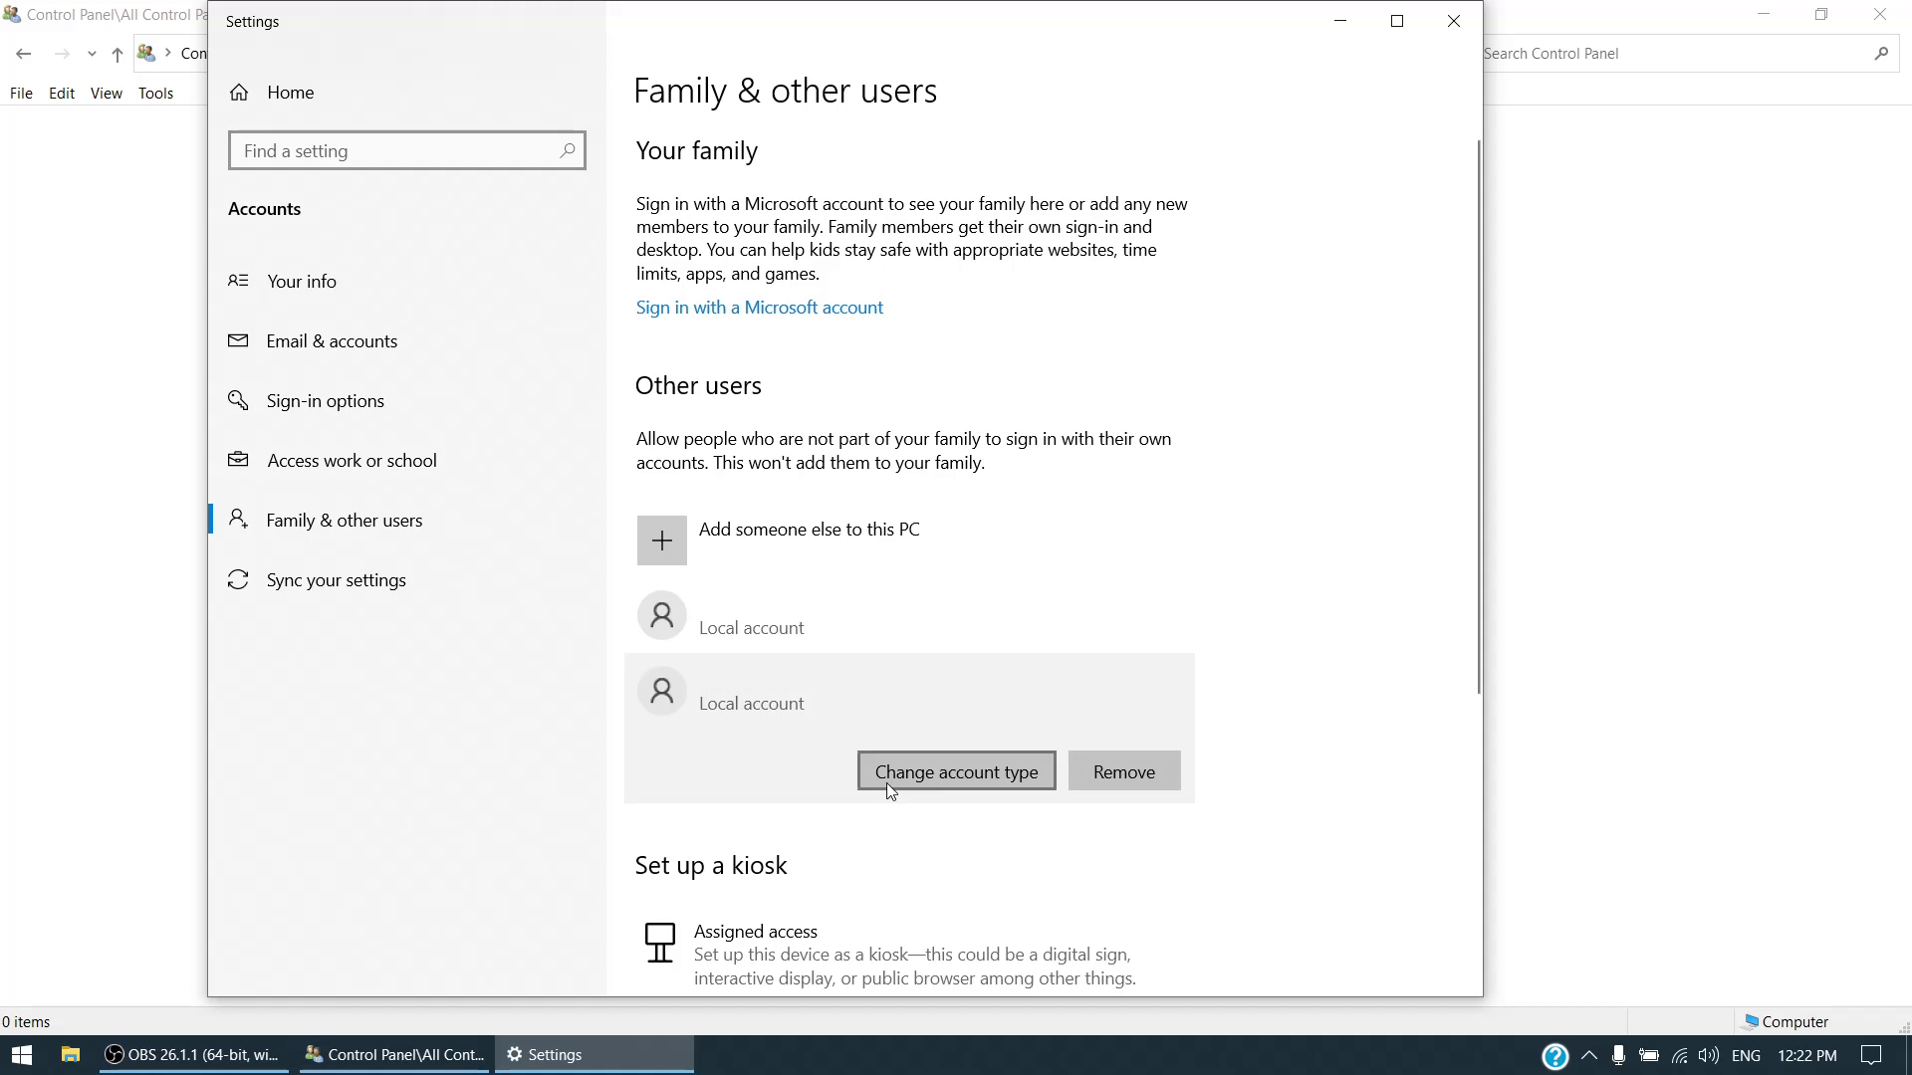Click Sign in with a Microsoft account link

pos(759,308)
